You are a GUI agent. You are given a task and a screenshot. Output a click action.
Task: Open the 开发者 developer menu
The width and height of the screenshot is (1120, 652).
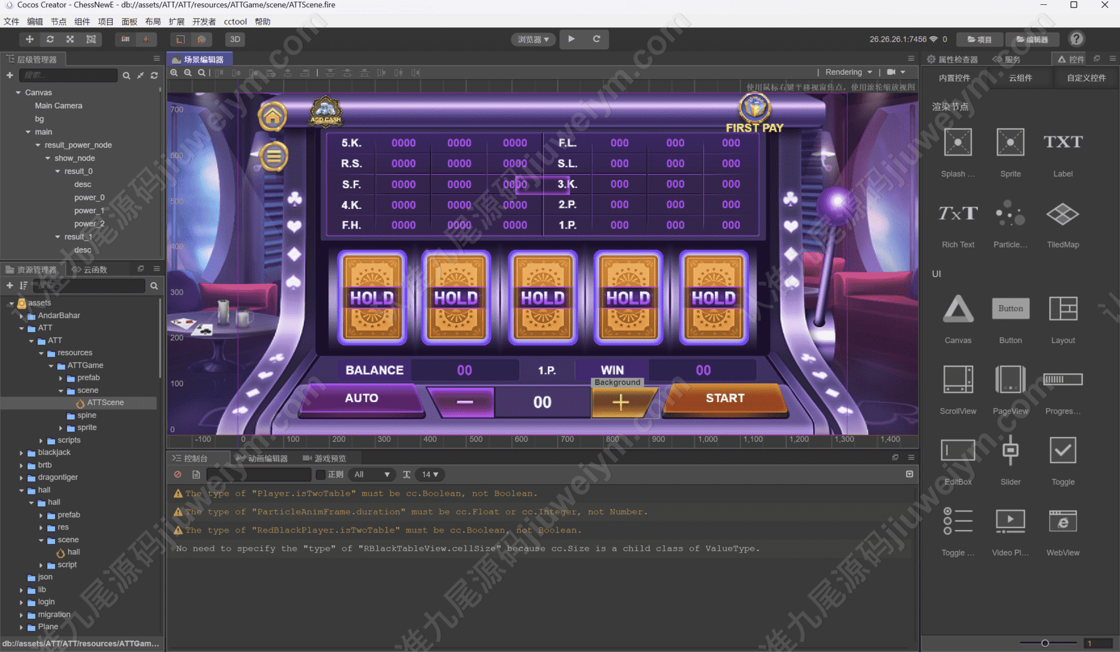pos(204,22)
